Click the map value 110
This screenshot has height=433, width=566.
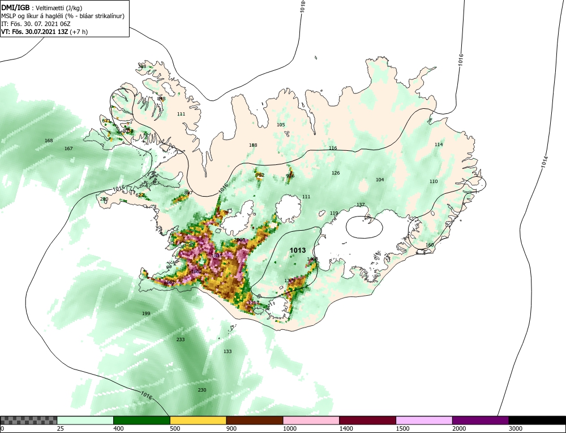[434, 181]
